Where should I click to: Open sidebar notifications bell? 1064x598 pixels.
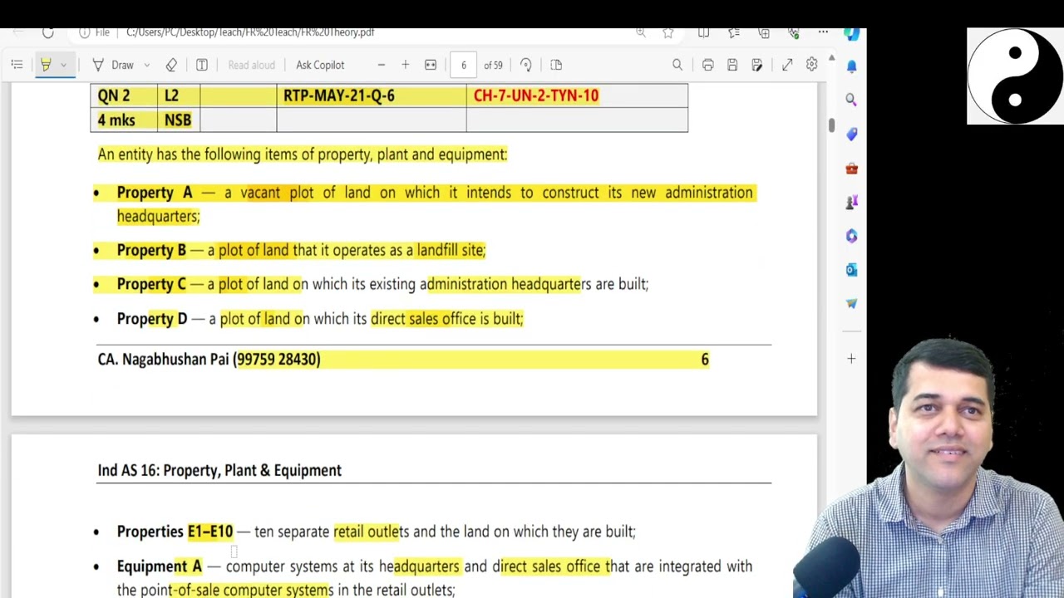click(x=851, y=66)
